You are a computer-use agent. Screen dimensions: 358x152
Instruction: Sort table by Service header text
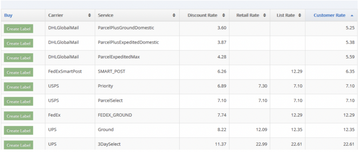click(106, 15)
